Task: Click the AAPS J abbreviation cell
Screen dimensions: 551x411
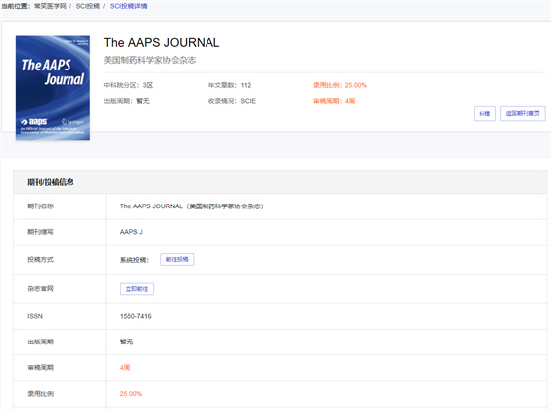Action: click(131, 232)
